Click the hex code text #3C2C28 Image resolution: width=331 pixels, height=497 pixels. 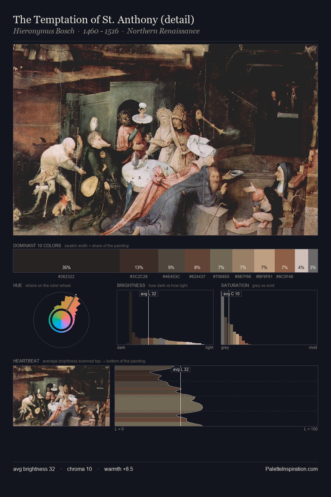coord(139,276)
